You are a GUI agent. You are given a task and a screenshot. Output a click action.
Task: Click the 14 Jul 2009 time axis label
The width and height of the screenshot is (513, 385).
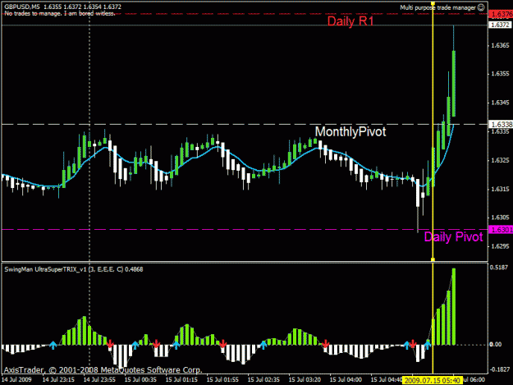16,380
